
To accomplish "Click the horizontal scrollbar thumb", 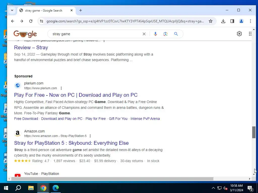I will click(x=112, y=179).
